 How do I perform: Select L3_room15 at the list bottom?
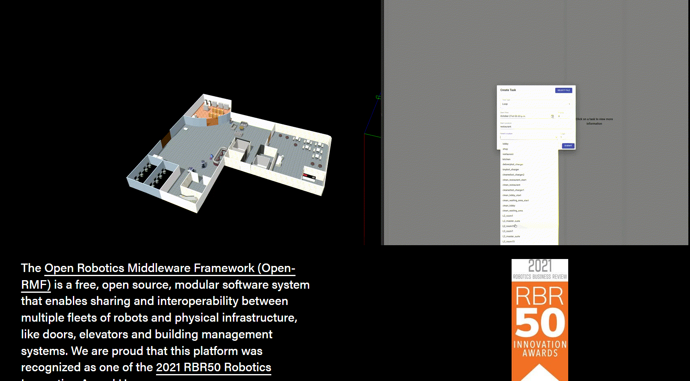tap(529, 242)
